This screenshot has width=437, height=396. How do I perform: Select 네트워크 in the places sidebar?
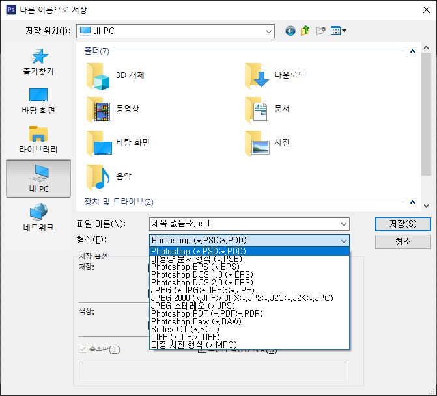(x=38, y=218)
